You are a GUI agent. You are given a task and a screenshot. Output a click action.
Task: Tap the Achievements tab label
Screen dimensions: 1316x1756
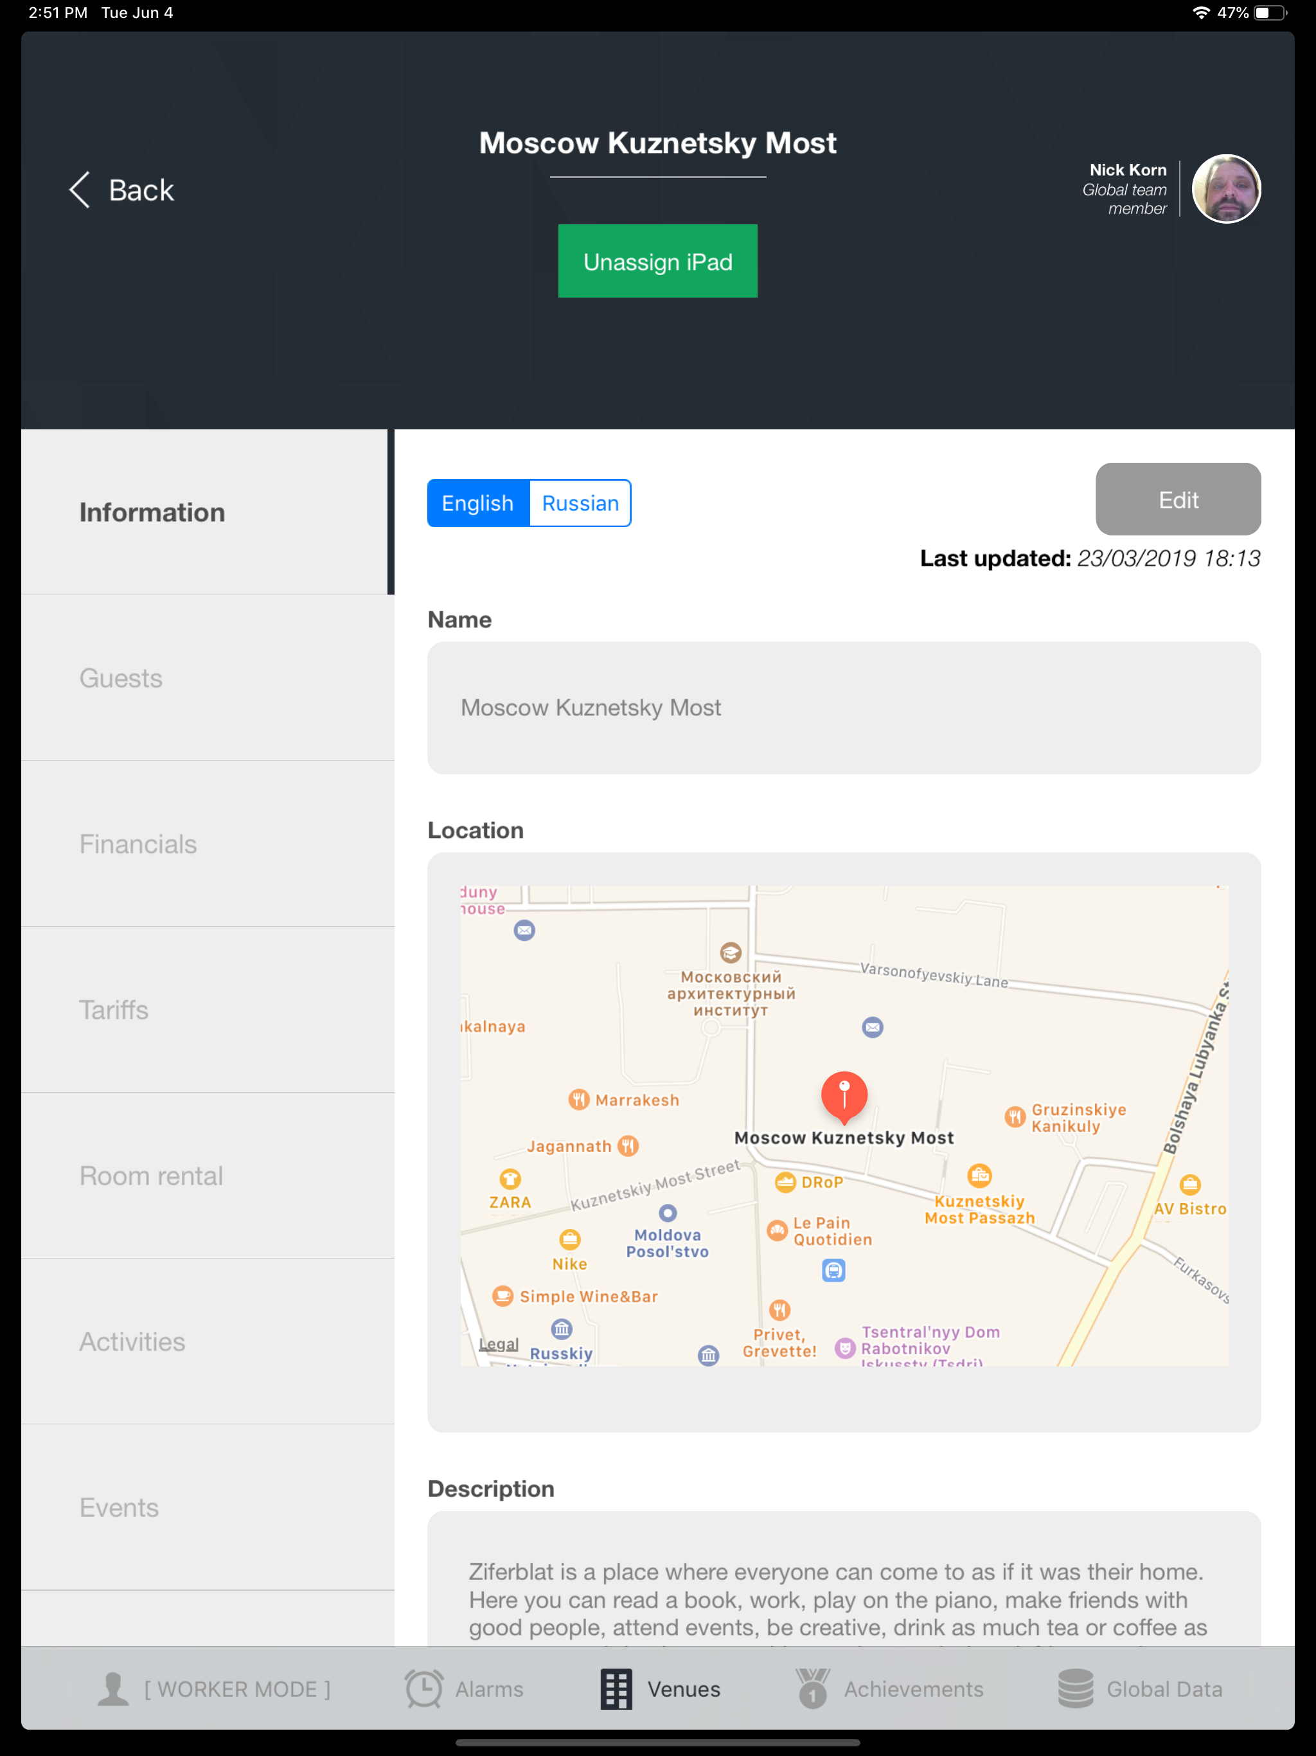pyautogui.click(x=914, y=1689)
